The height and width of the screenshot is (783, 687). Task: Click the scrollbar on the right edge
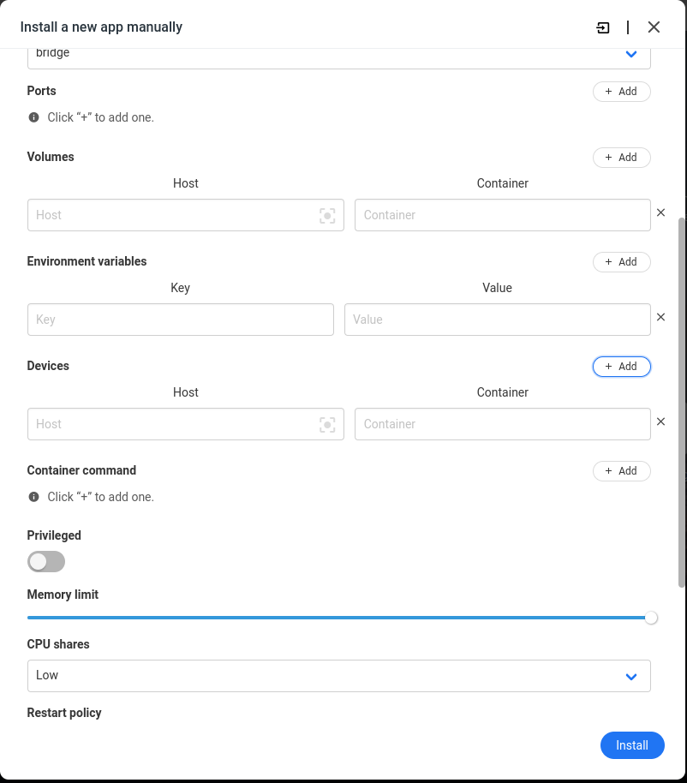coord(682,386)
